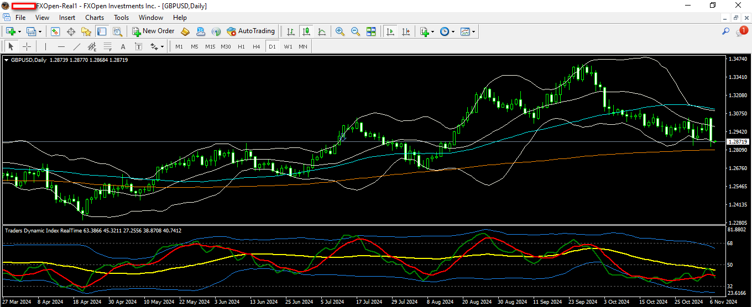Expand the Profiles dropdown arrow
The width and height of the screenshot is (752, 307).
click(x=40, y=31)
